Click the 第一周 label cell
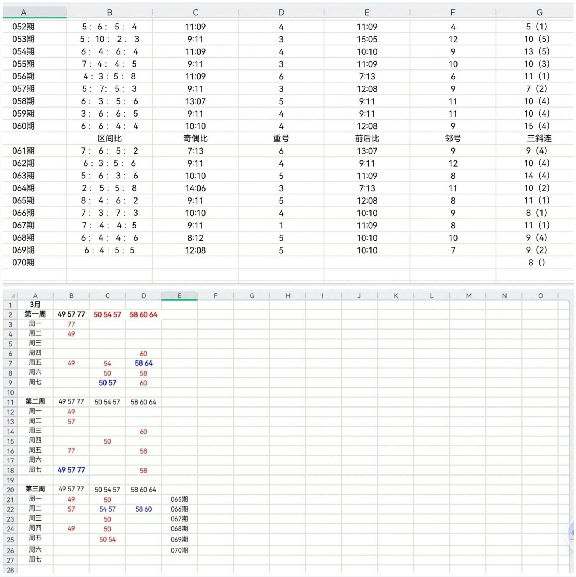This screenshot has width=576, height=577. [35, 314]
